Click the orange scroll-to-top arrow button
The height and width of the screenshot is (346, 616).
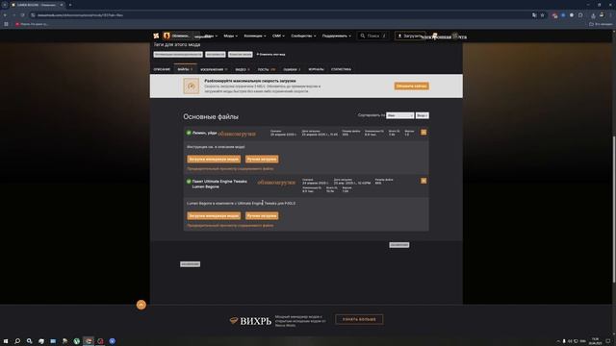click(141, 305)
